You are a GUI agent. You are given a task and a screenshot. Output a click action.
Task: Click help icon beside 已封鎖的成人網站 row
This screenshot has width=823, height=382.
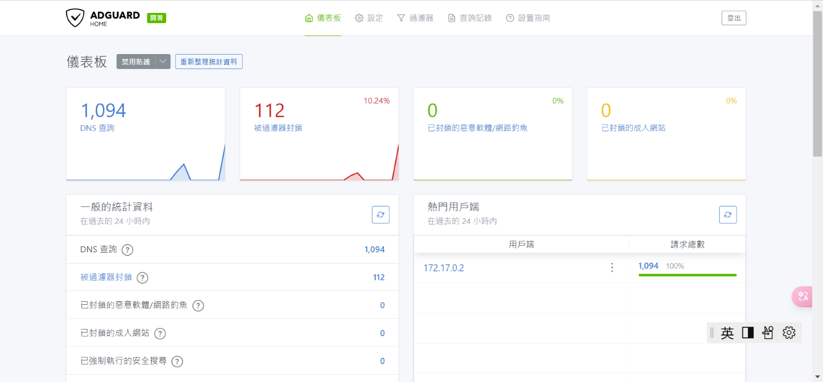point(160,333)
